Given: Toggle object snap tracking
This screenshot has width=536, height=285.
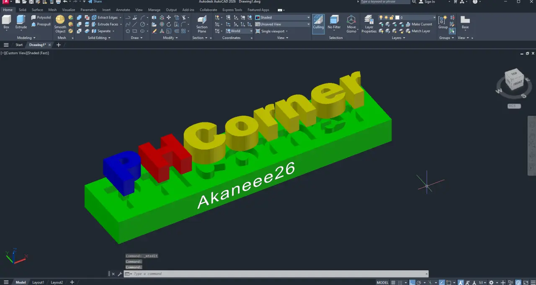Looking at the screenshot, I should [442, 282].
